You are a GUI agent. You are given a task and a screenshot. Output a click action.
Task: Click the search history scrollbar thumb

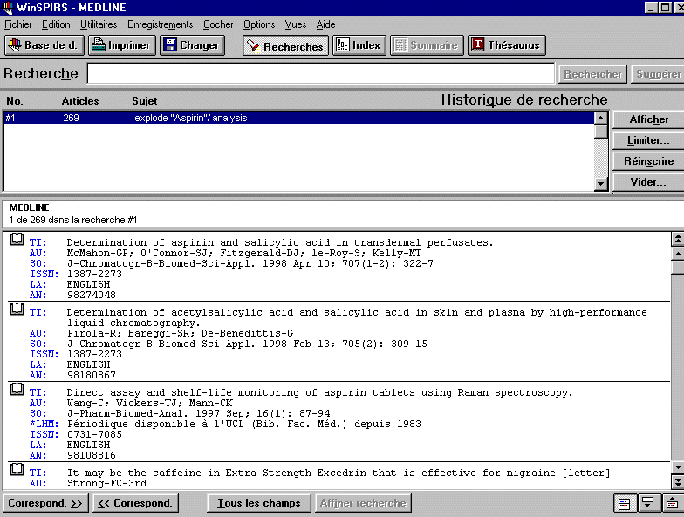pos(600,131)
